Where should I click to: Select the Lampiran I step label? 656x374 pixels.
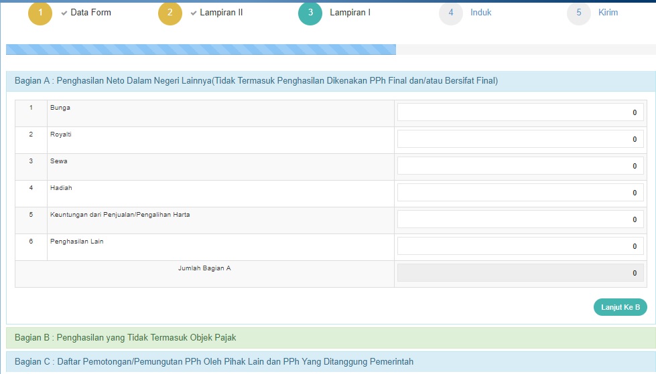point(350,13)
